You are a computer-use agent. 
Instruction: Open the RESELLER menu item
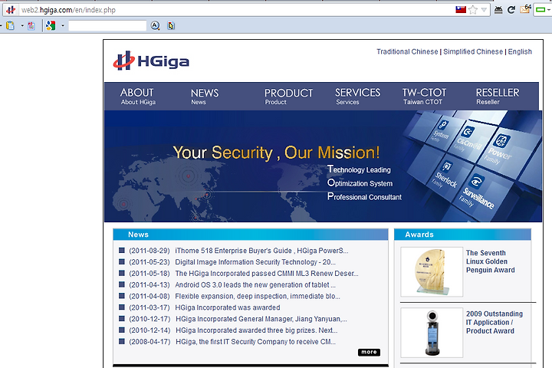[x=498, y=97]
